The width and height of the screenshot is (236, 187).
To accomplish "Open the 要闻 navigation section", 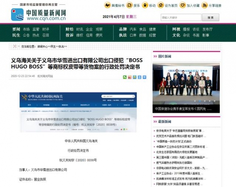I will point(16,30).
